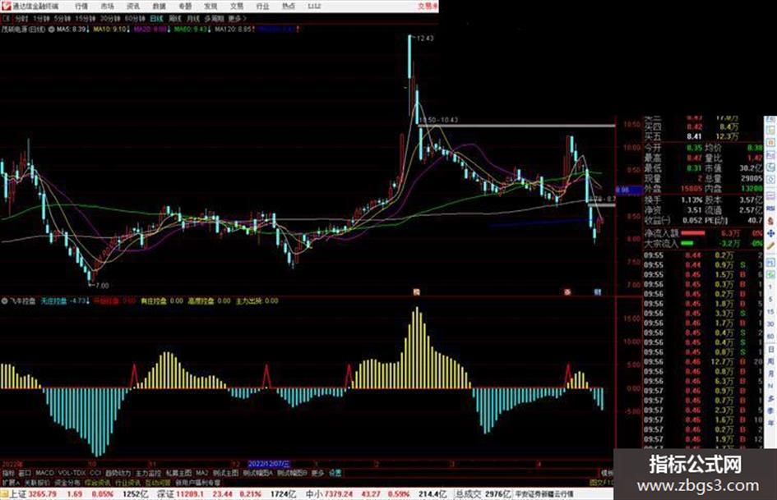The height and width of the screenshot is (500, 777).
Task: Set 5-minute period via sidebar '5'
Action: point(770,300)
